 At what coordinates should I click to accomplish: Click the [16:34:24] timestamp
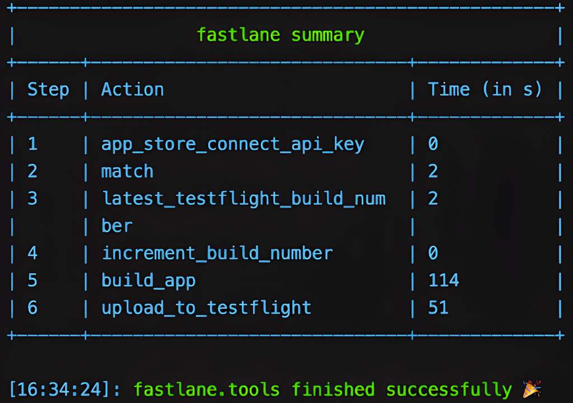pyautogui.click(x=65, y=389)
